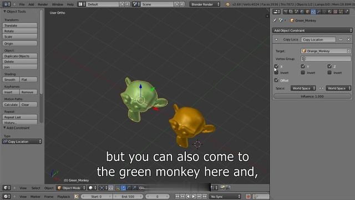Viewport: 355px width, 200px height.
Task: Click the record auto-keyframe red button
Action: click(x=248, y=196)
